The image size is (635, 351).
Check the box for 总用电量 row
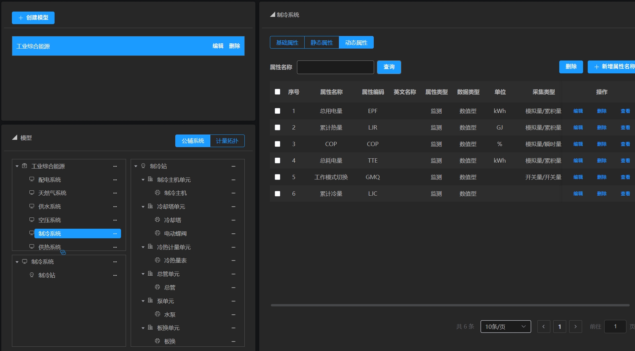coord(277,111)
